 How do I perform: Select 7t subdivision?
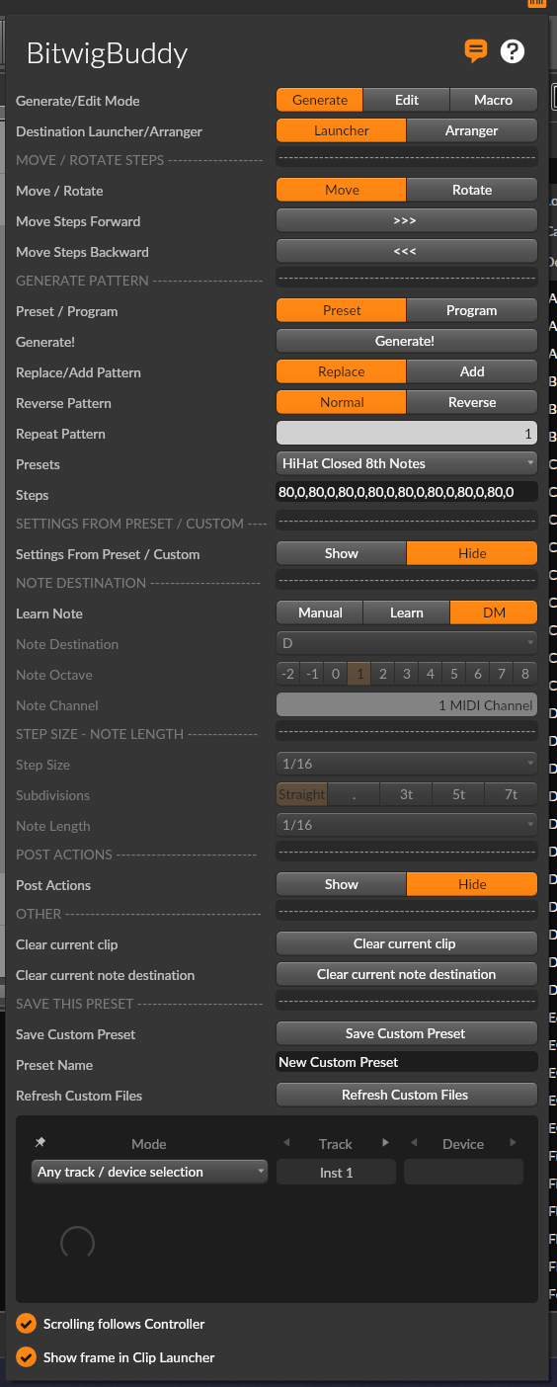511,794
